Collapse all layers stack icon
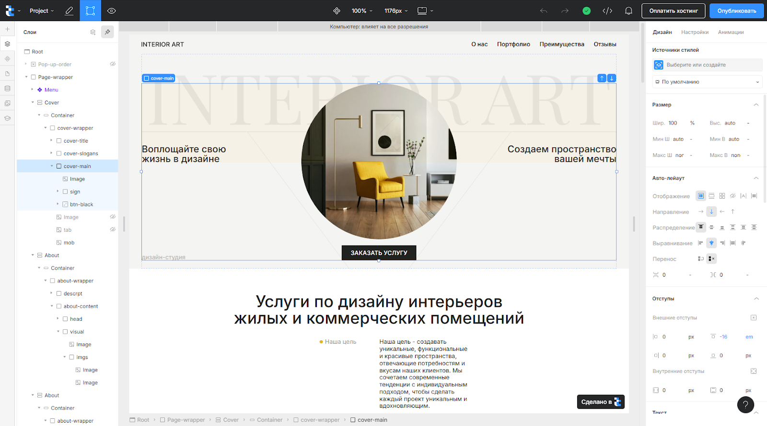The image size is (767, 426). click(93, 32)
